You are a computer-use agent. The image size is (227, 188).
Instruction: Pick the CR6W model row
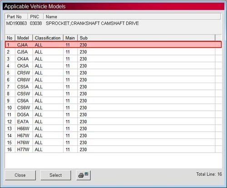pyautogui.click(x=113, y=80)
